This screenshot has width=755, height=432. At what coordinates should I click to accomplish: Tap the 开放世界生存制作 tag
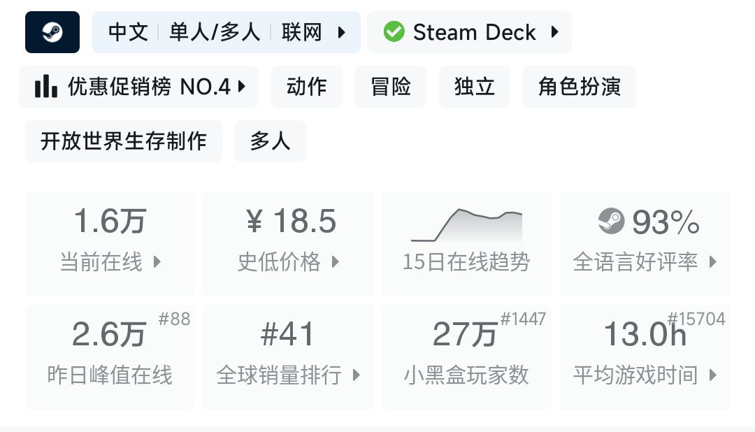[124, 141]
